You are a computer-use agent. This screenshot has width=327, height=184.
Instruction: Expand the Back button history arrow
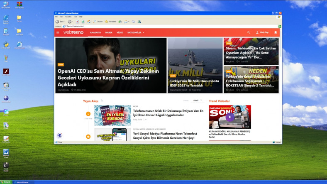point(66,21)
